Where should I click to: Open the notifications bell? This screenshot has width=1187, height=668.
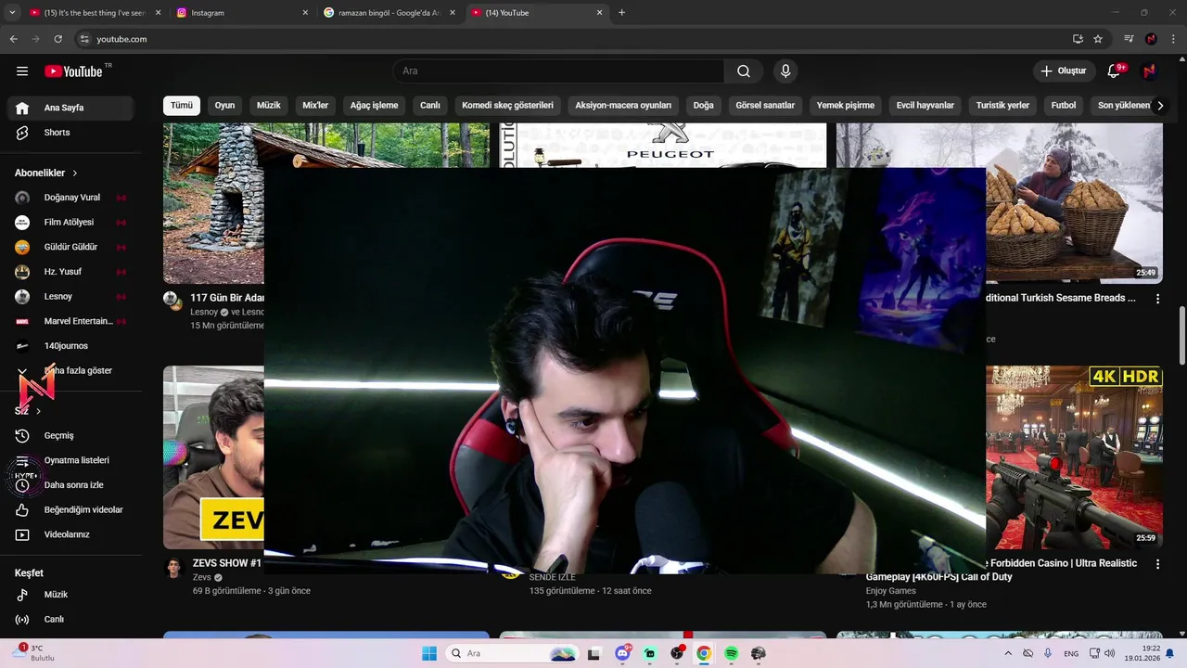(1115, 71)
